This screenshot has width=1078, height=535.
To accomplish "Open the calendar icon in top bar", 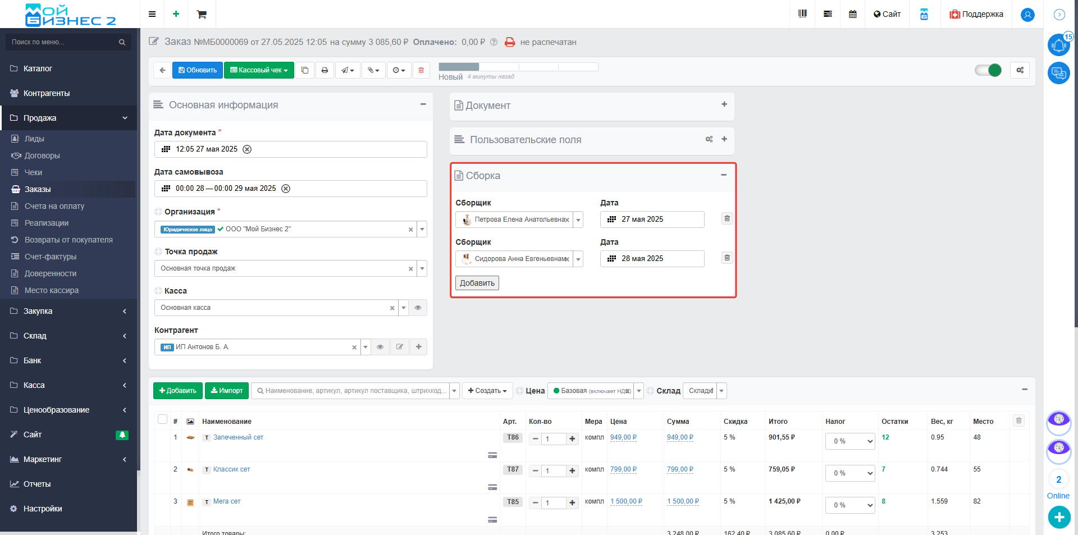I will coord(852,14).
